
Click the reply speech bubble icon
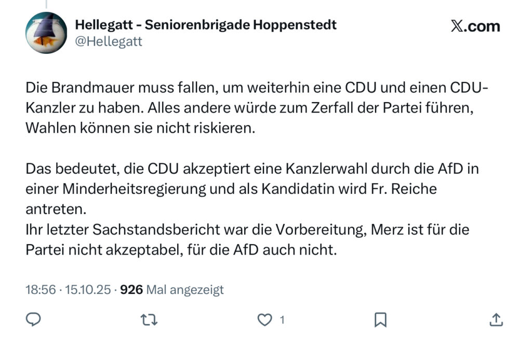(x=34, y=320)
